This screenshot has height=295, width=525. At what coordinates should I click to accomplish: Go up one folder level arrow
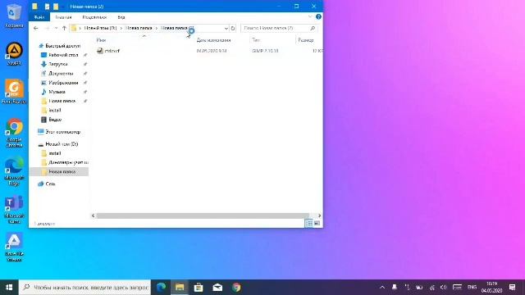64,29
